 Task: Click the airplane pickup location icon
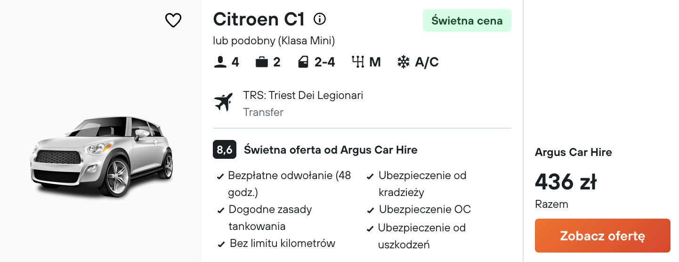tap(223, 102)
